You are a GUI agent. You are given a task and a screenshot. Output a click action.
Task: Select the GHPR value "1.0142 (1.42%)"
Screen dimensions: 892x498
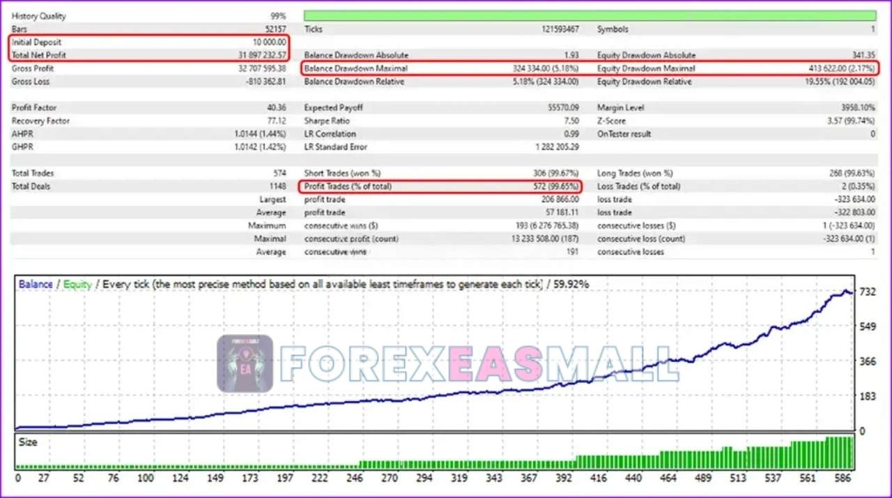point(260,147)
